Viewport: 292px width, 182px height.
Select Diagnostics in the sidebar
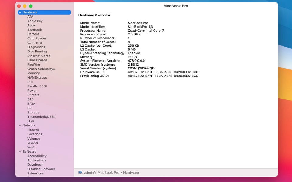click(x=36, y=47)
